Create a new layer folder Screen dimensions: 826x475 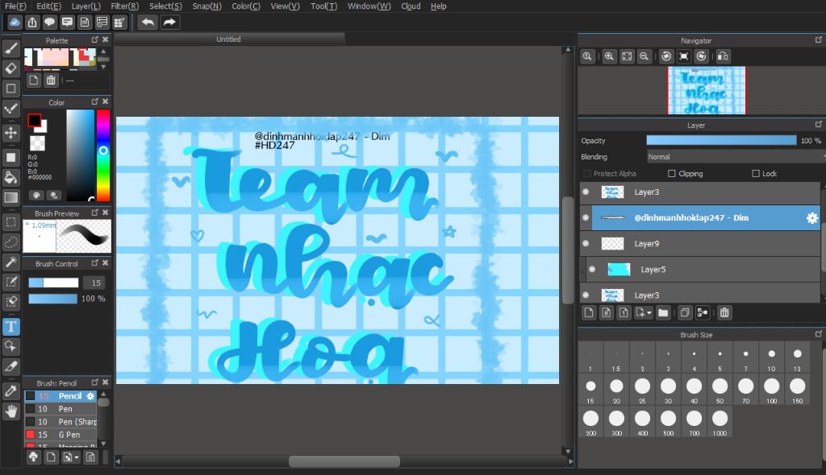point(663,312)
